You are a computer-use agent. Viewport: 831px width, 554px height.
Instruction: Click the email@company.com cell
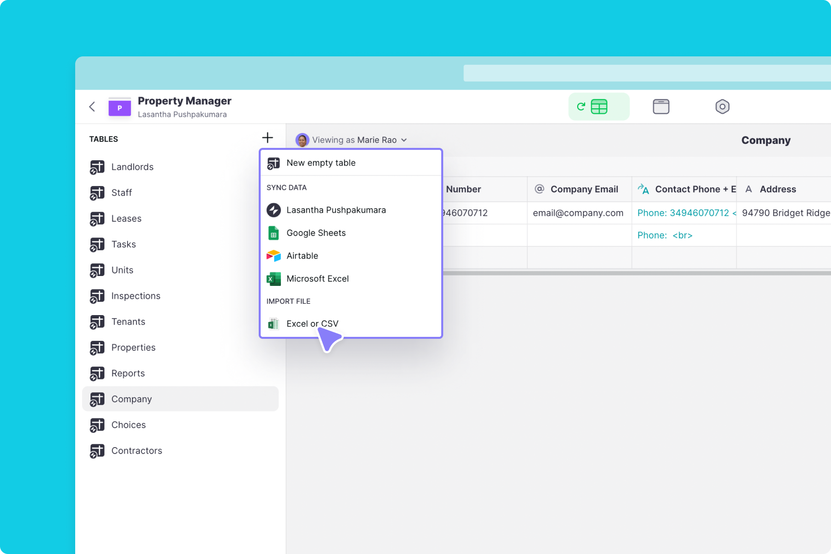578,213
